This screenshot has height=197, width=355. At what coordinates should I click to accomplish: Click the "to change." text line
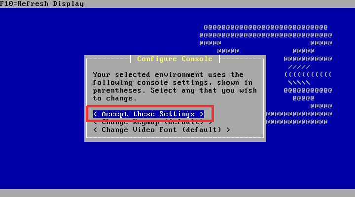(115, 98)
